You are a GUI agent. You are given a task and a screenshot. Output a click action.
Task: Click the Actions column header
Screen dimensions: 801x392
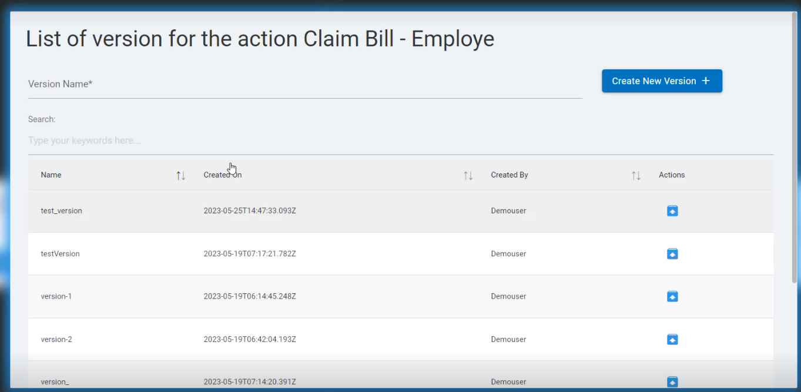click(672, 175)
